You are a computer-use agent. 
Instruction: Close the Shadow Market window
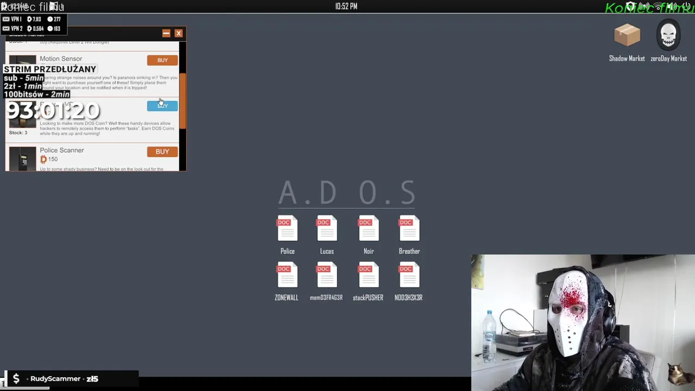tap(178, 33)
